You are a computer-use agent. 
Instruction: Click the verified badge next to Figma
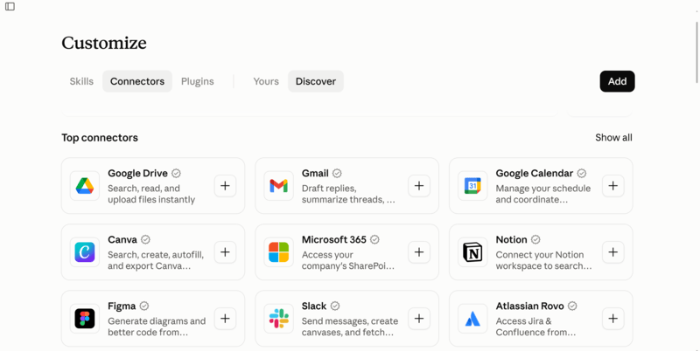coord(144,306)
